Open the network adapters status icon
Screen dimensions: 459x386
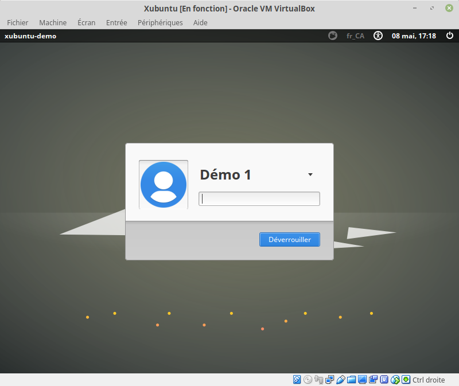[x=330, y=379]
